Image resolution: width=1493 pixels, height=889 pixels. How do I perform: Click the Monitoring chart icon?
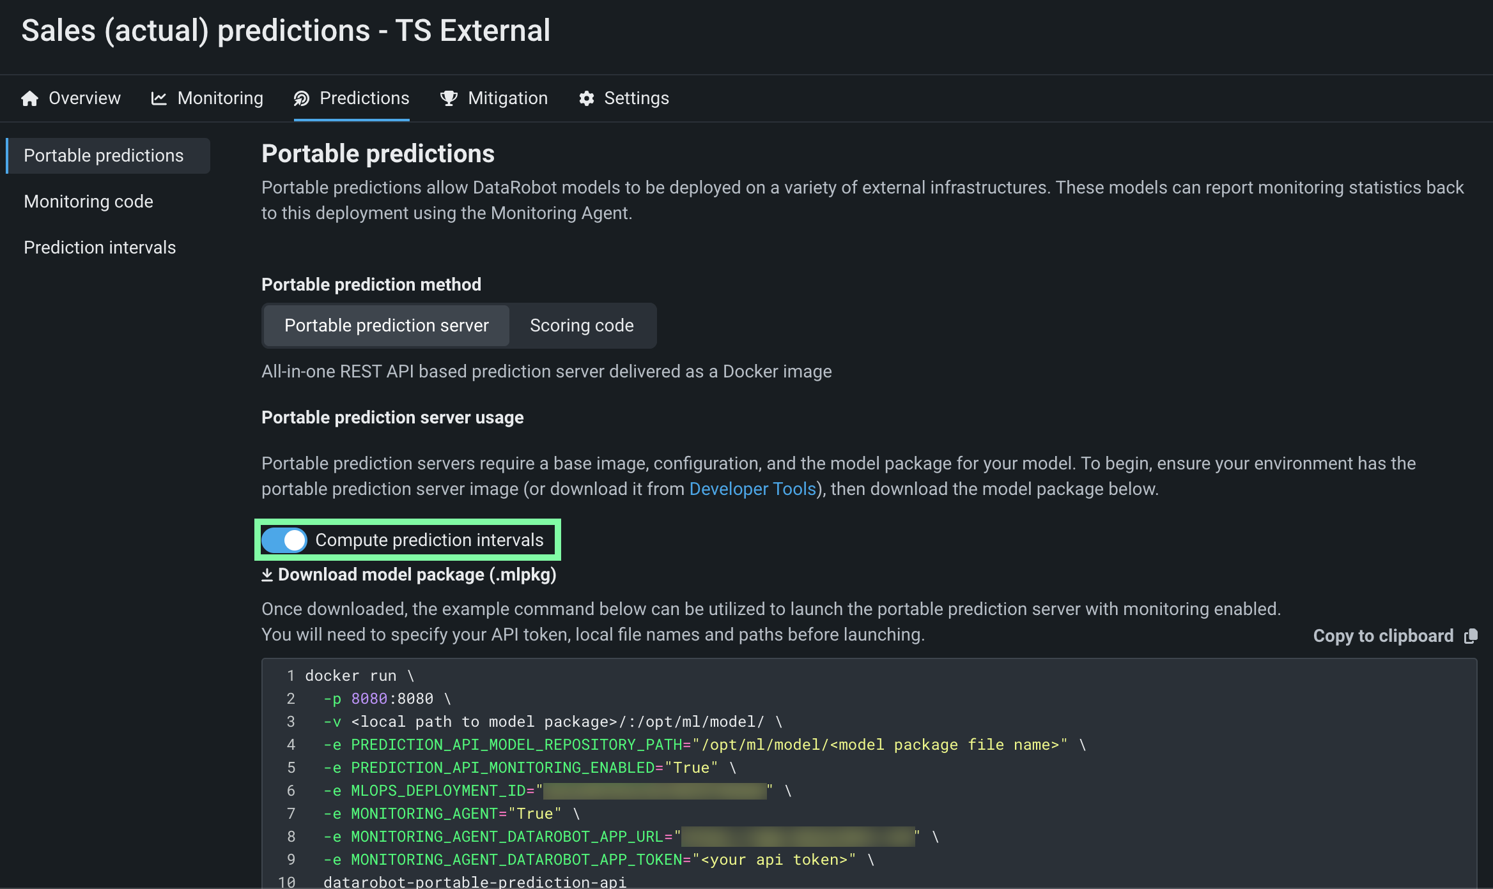(159, 98)
